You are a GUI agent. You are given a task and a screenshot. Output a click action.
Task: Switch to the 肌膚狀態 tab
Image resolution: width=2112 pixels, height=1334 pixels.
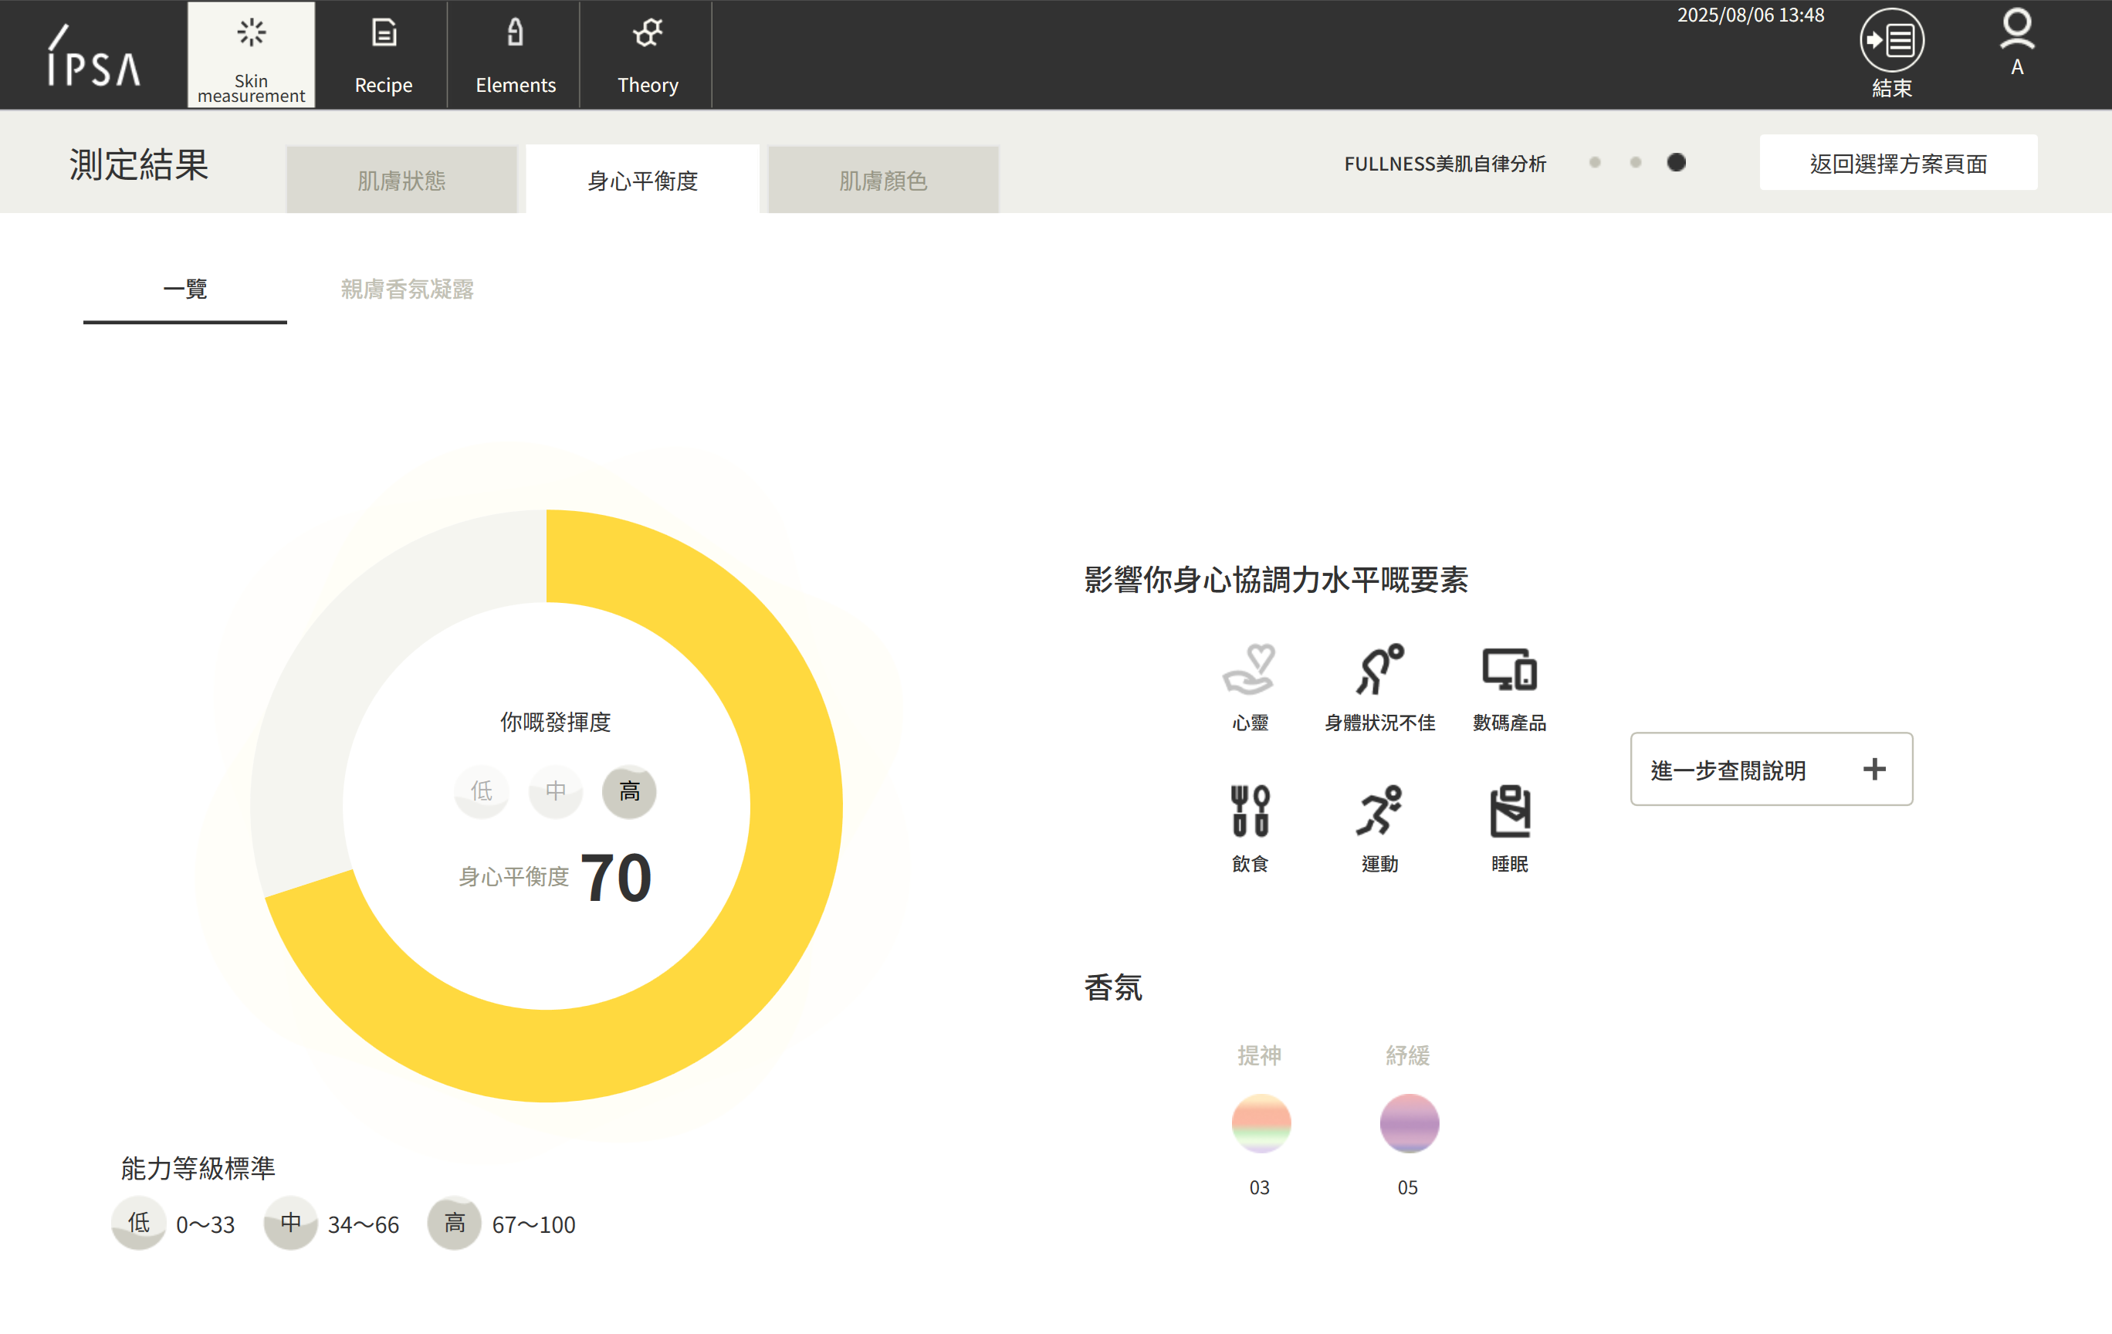point(401,181)
